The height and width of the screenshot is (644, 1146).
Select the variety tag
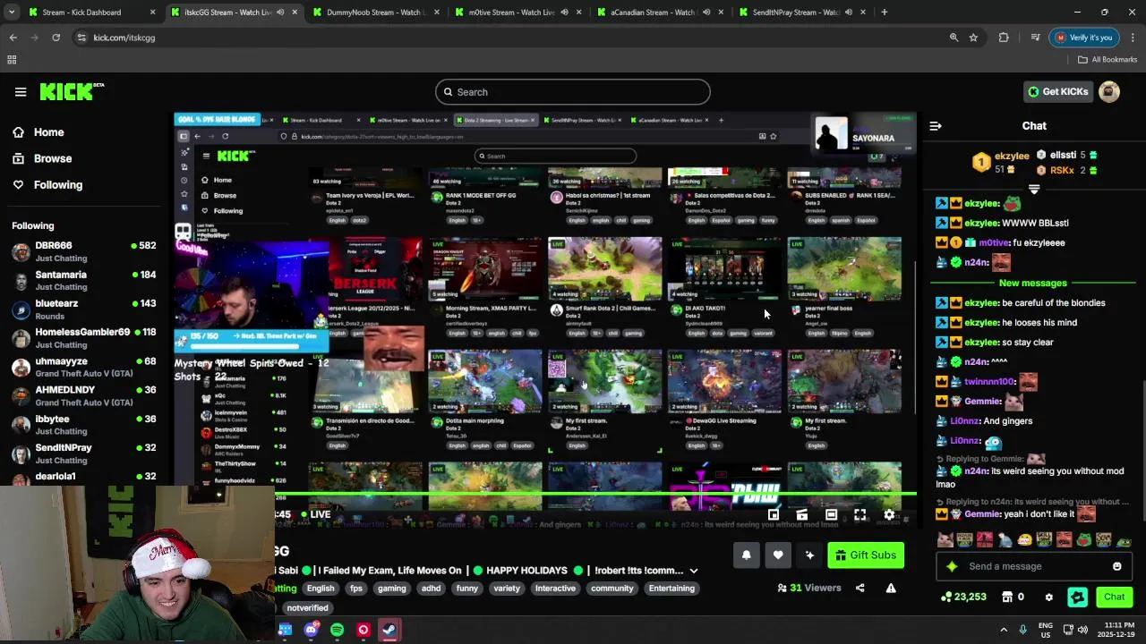point(507,588)
